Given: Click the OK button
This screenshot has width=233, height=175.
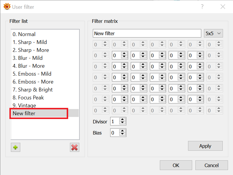Looking at the screenshot, I should click(x=176, y=165).
